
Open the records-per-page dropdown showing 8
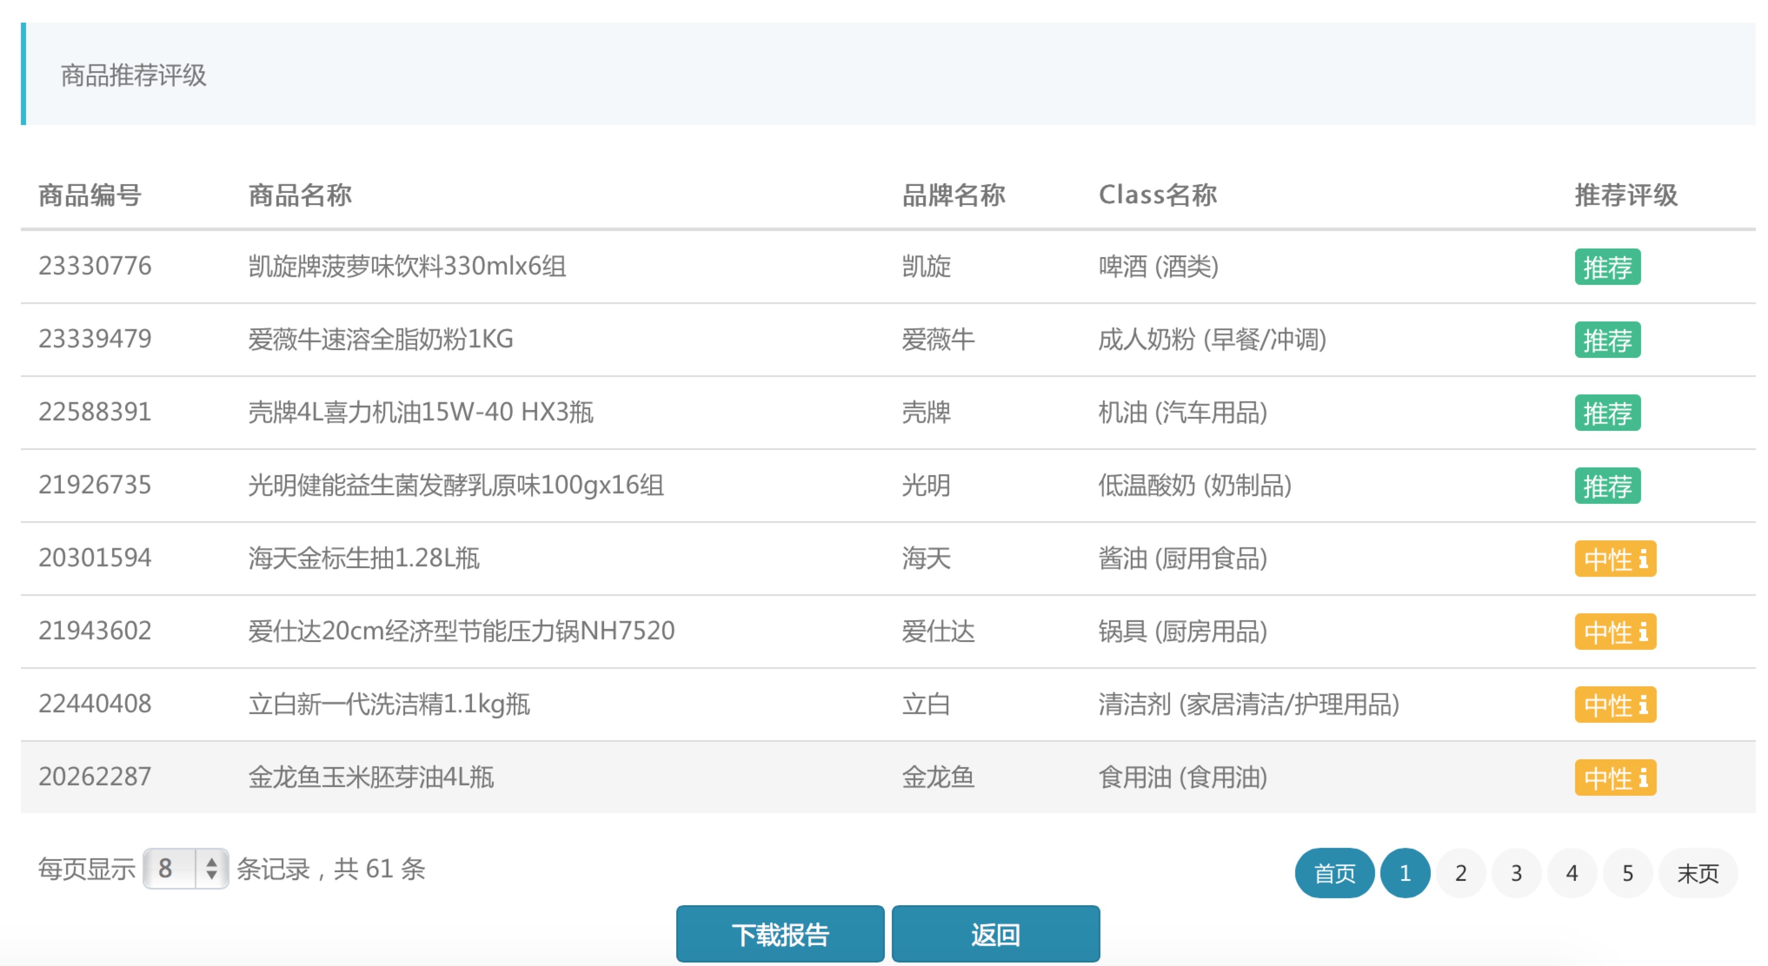coord(185,869)
